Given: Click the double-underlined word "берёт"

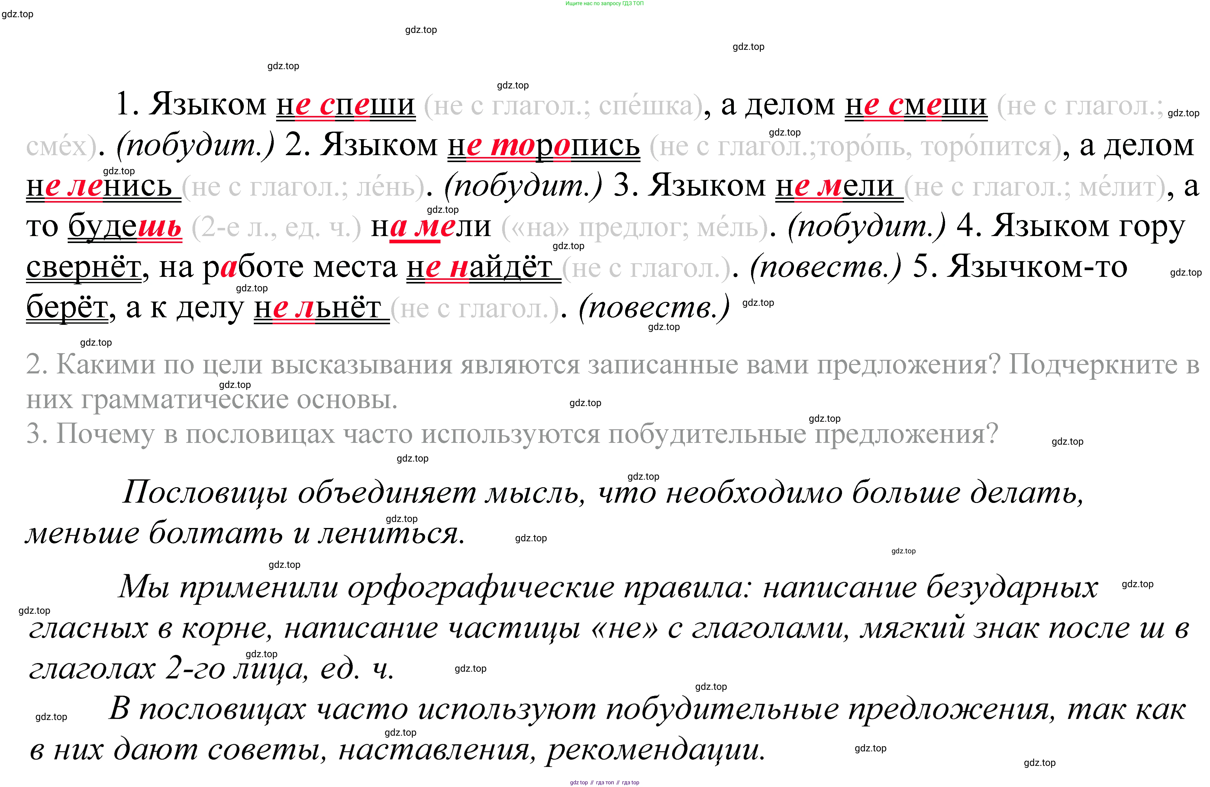Looking at the screenshot, I should coord(67,309).
